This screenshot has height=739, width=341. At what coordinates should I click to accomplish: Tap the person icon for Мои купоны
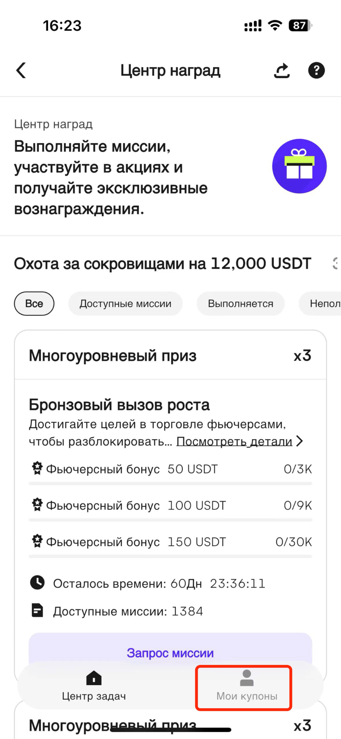247,678
